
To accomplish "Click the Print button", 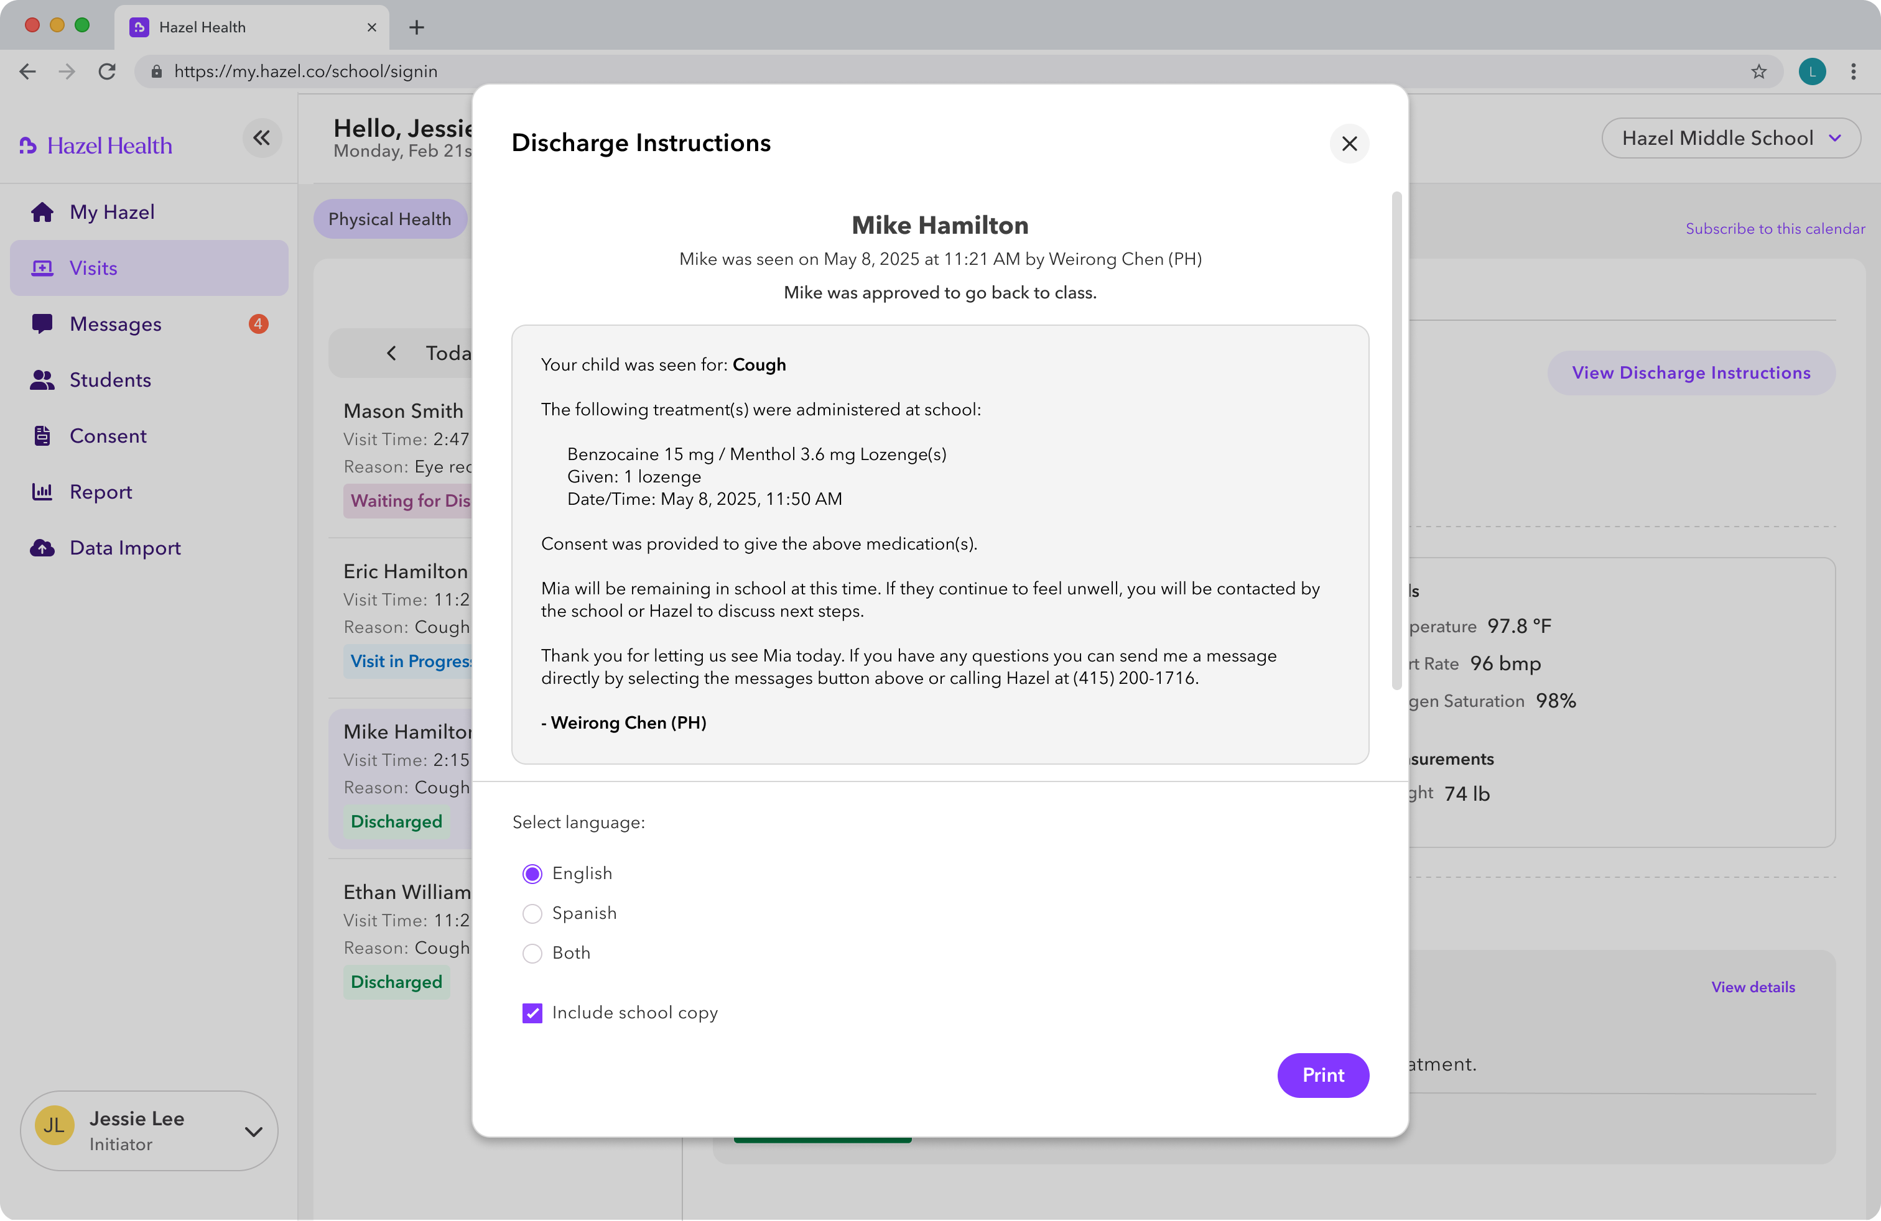I will 1323,1076.
